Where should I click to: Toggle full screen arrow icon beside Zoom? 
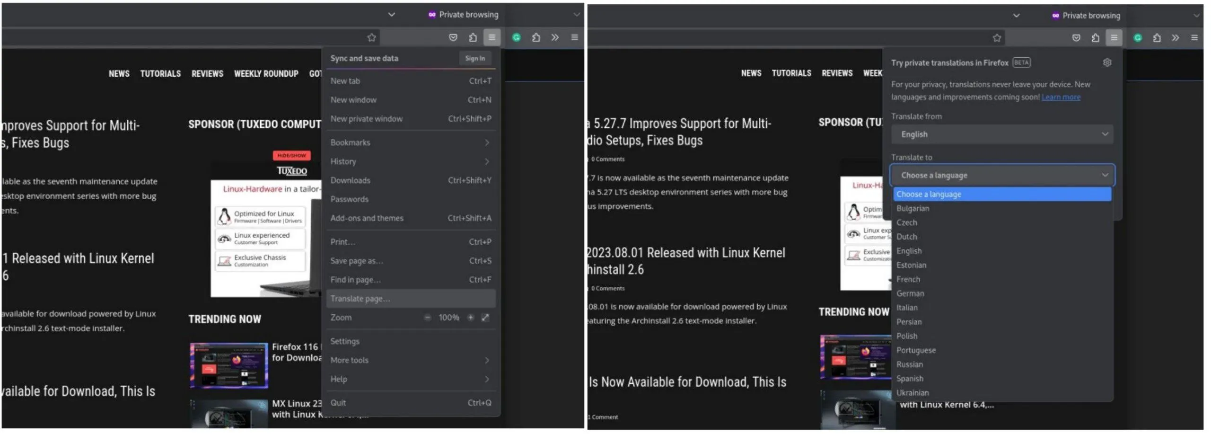485,318
